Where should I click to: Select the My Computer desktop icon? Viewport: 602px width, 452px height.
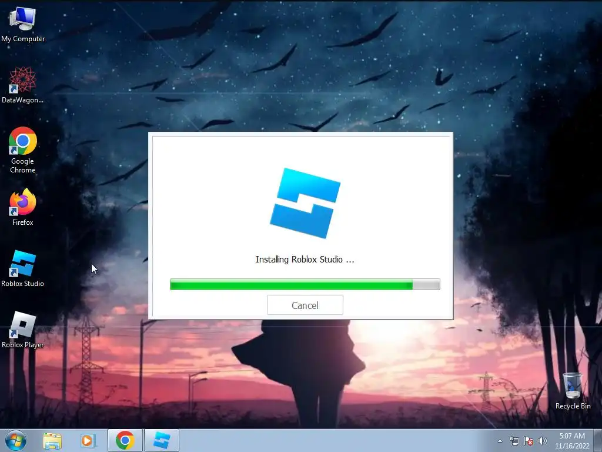pyautogui.click(x=23, y=24)
